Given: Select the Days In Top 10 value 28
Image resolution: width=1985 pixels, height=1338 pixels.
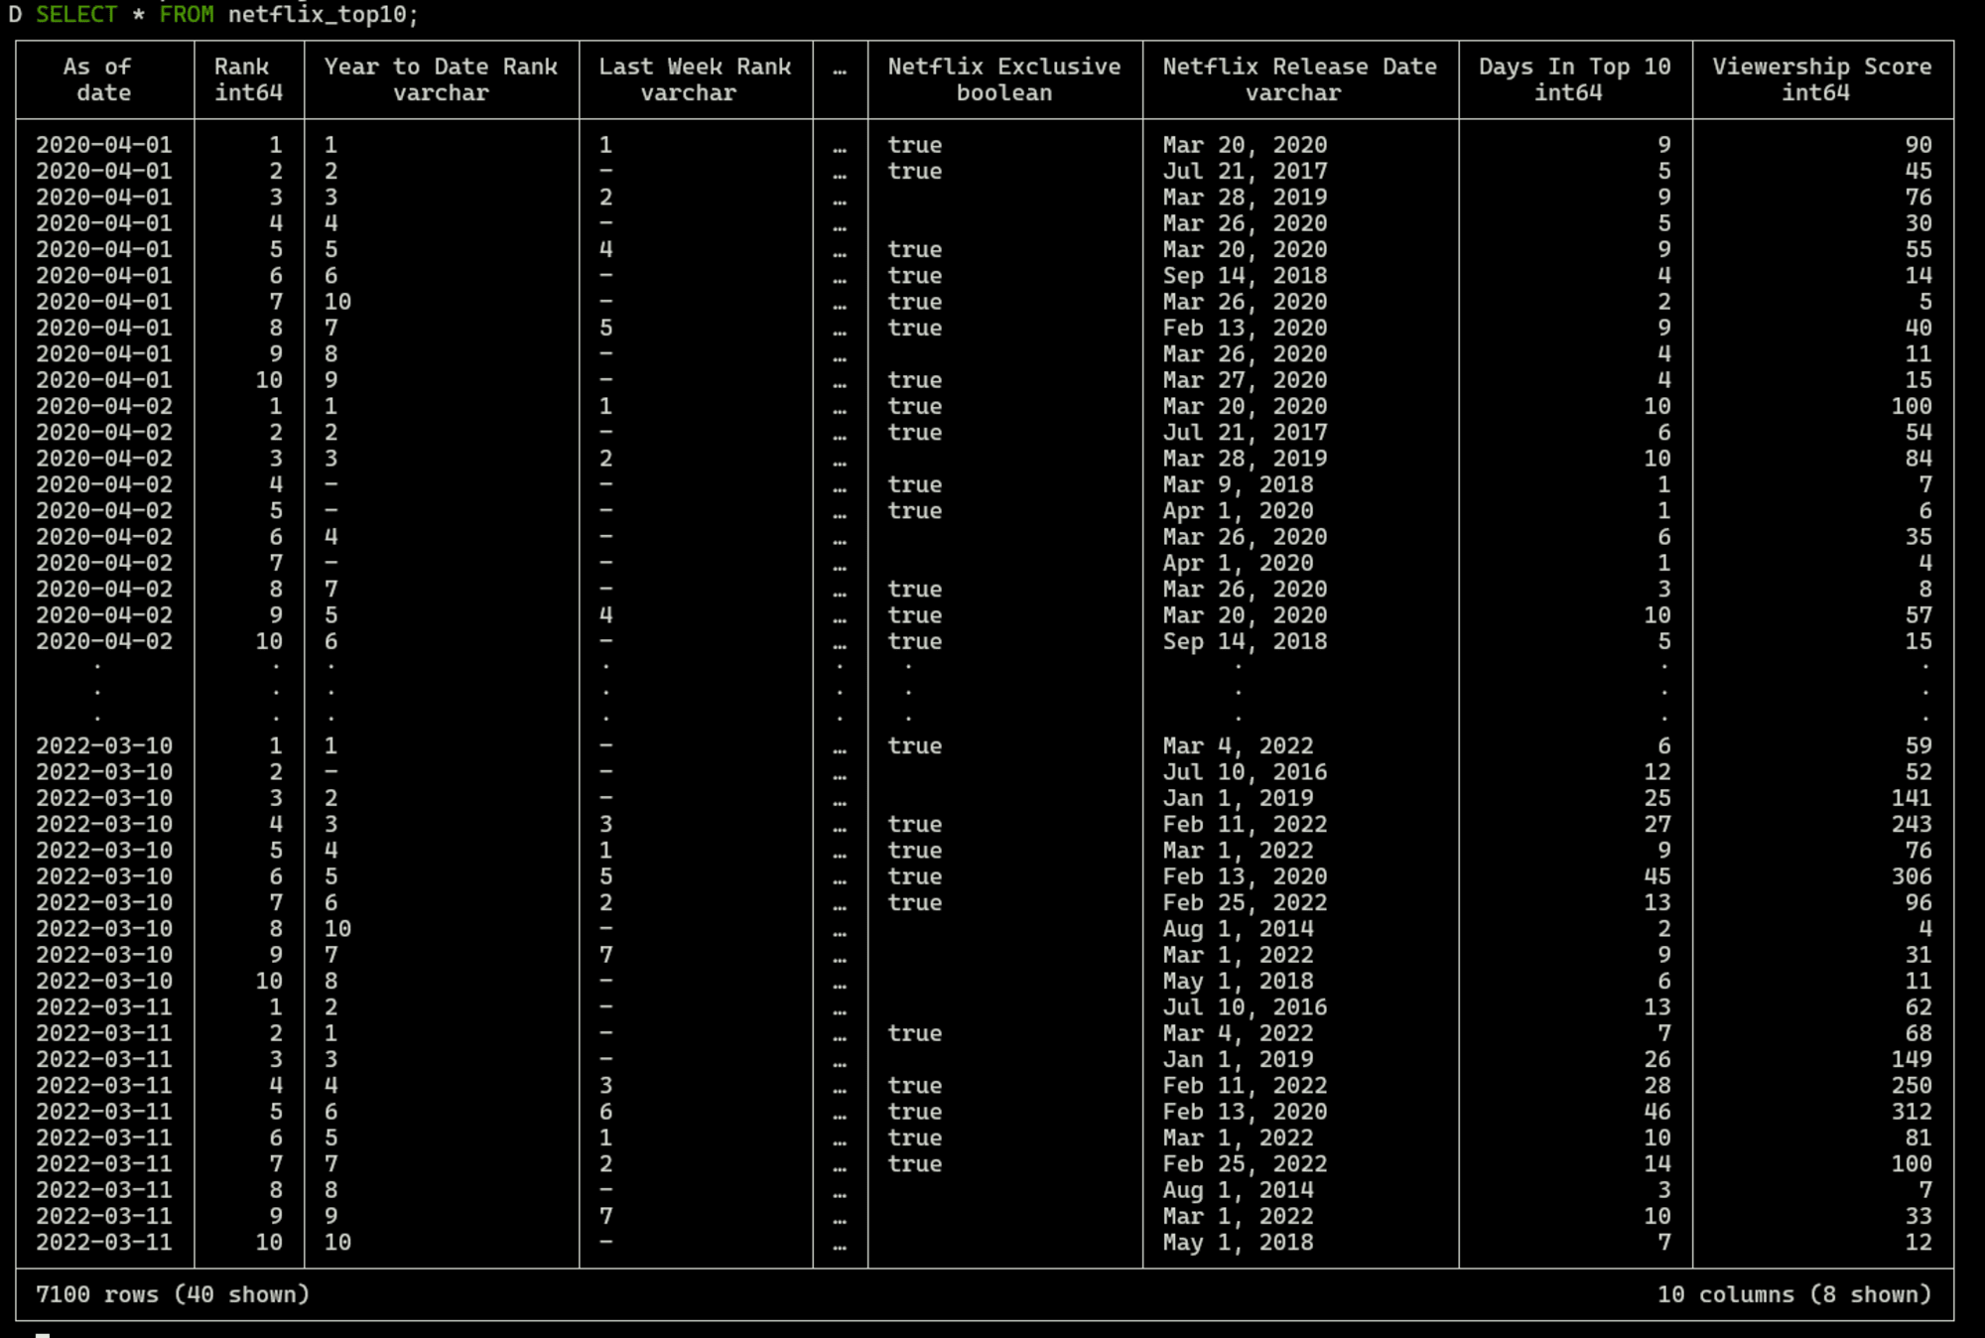Looking at the screenshot, I should pos(1657,1085).
